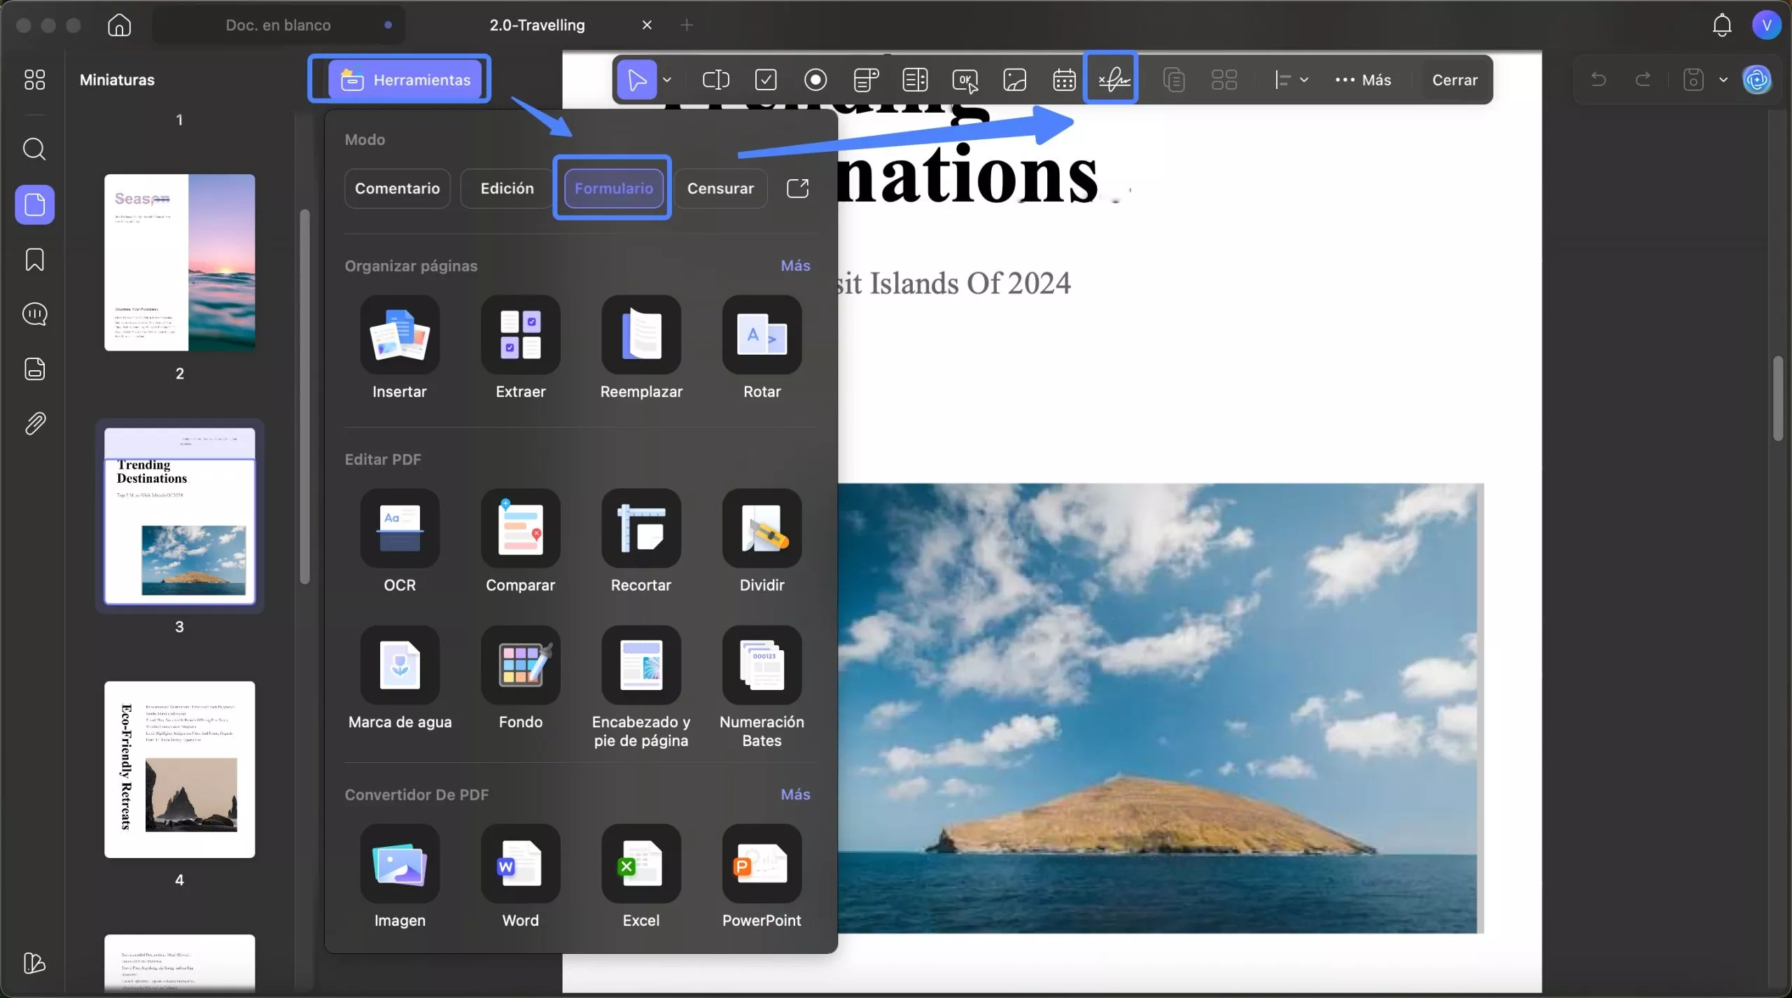Open the attachments paperclip sidebar icon
Screen dimensions: 1792x998
(x=34, y=423)
